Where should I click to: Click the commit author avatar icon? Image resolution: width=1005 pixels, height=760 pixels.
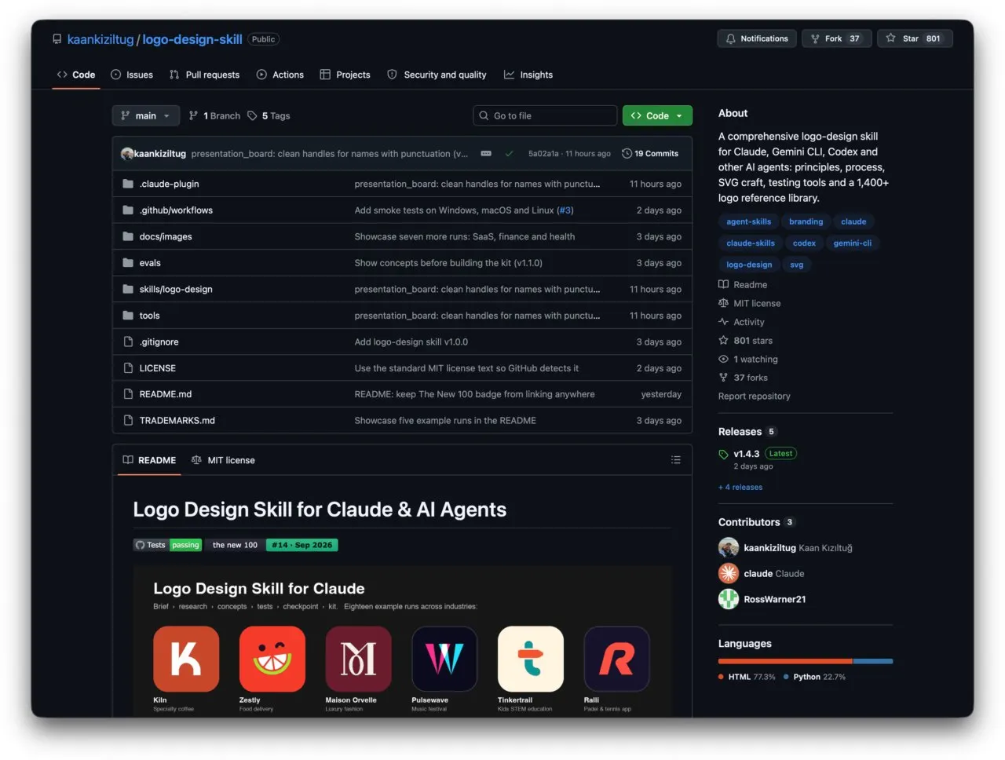[x=127, y=154]
